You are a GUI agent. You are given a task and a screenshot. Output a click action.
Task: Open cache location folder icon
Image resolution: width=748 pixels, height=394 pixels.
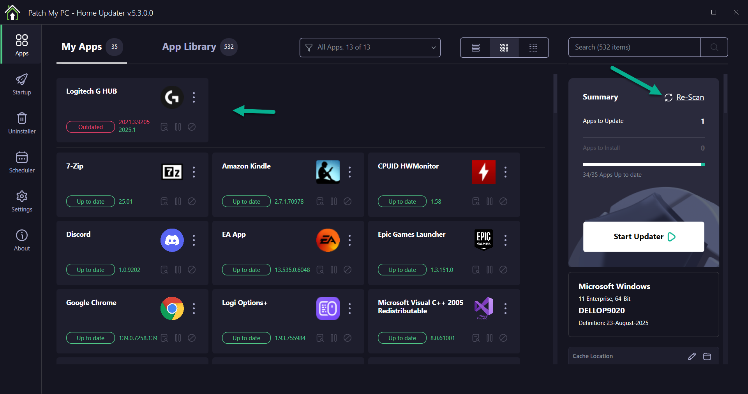[x=707, y=356]
